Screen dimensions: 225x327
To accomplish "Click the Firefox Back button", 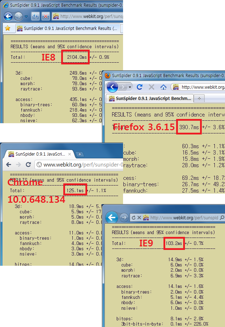I will click(112, 87).
